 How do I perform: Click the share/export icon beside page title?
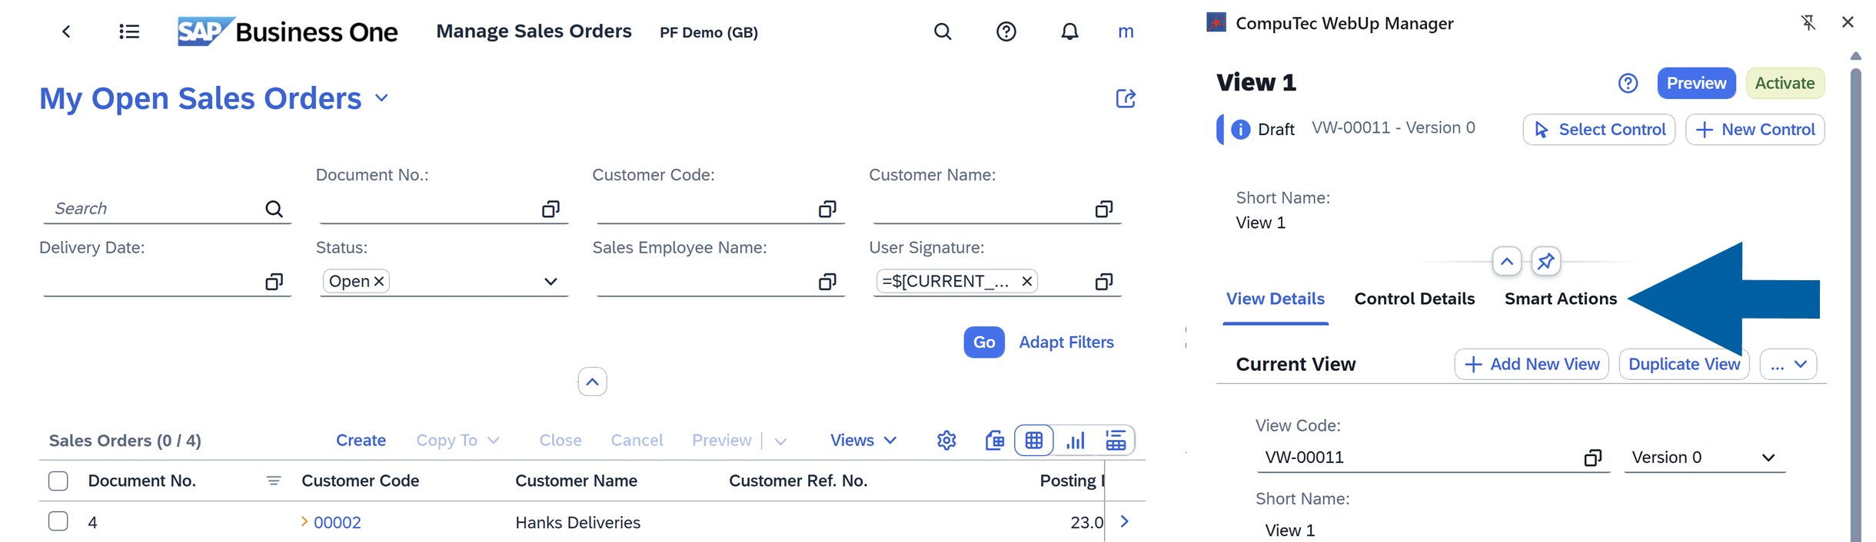coord(1126,98)
